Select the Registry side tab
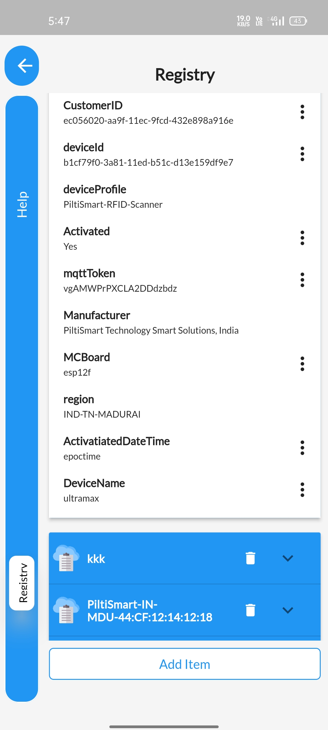Image resolution: width=328 pixels, height=730 pixels. click(x=22, y=583)
